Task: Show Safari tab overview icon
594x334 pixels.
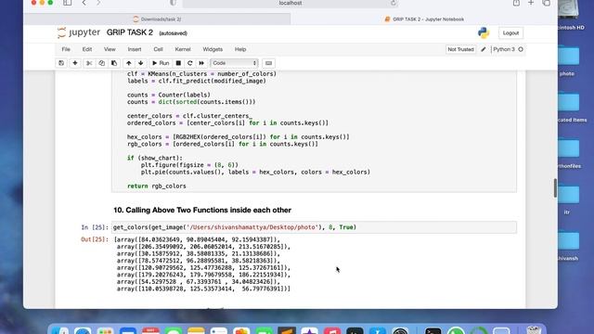Action: click(x=547, y=3)
